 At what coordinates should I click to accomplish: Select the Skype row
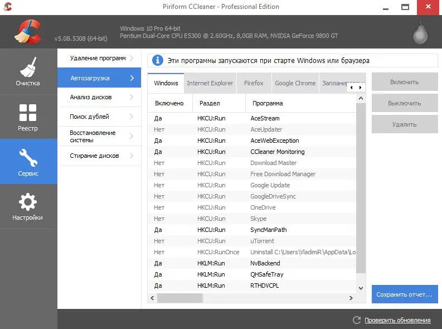tap(252, 219)
